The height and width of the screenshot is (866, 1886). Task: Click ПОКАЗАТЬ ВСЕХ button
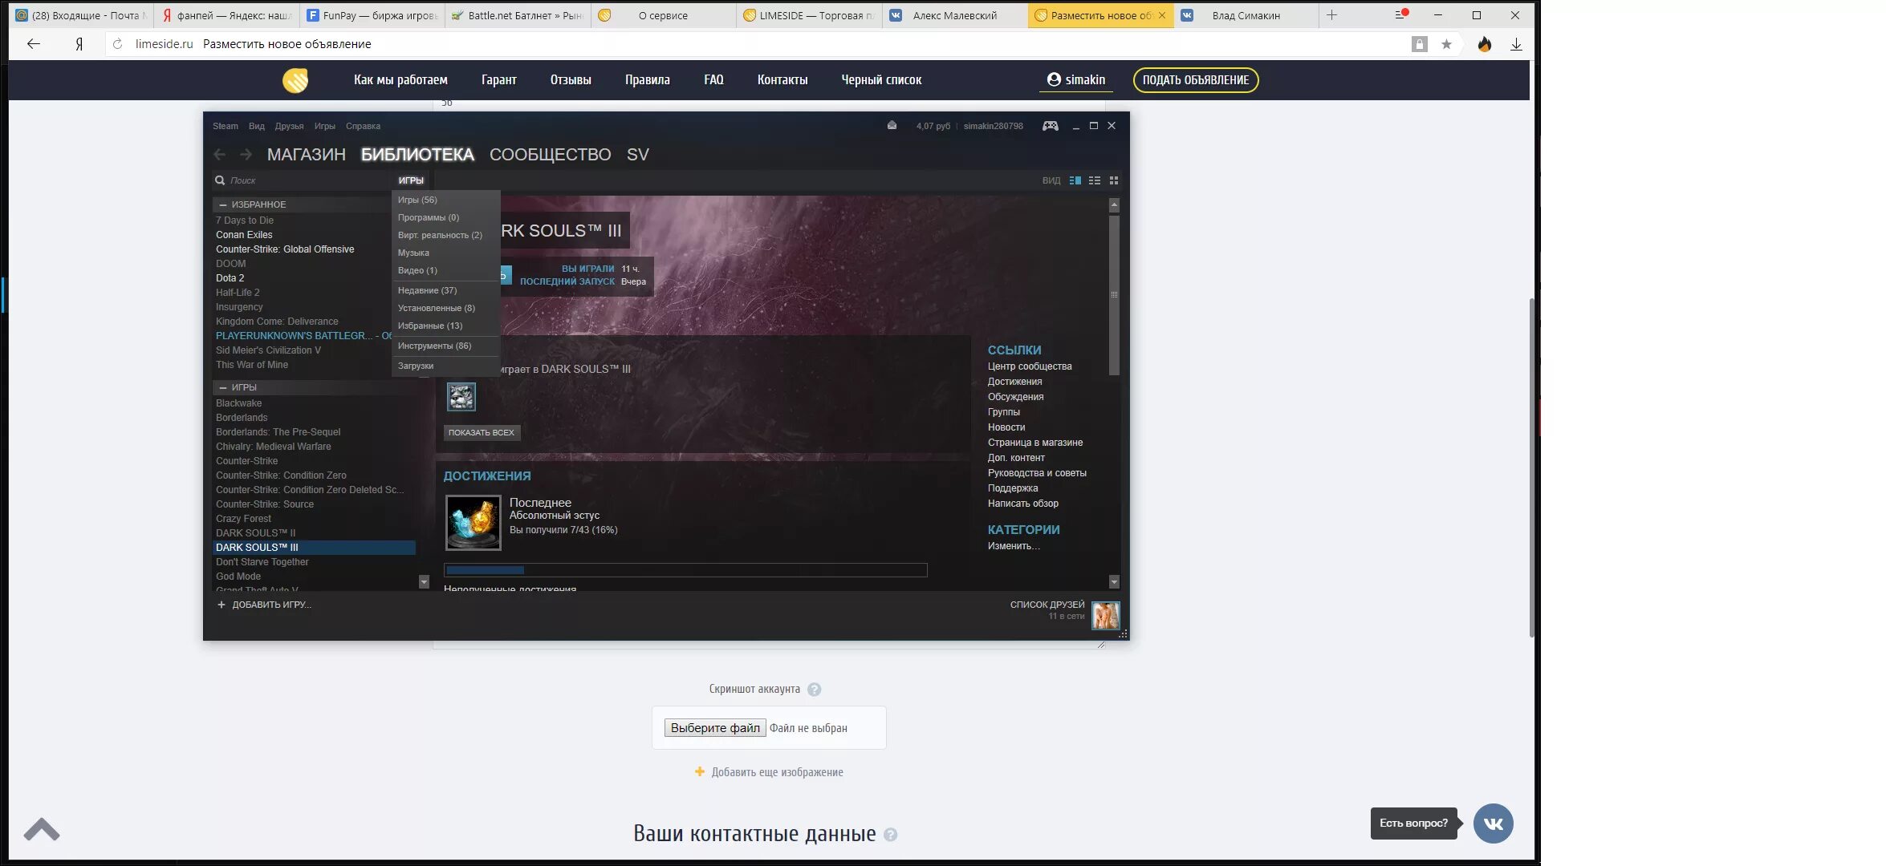point(482,432)
